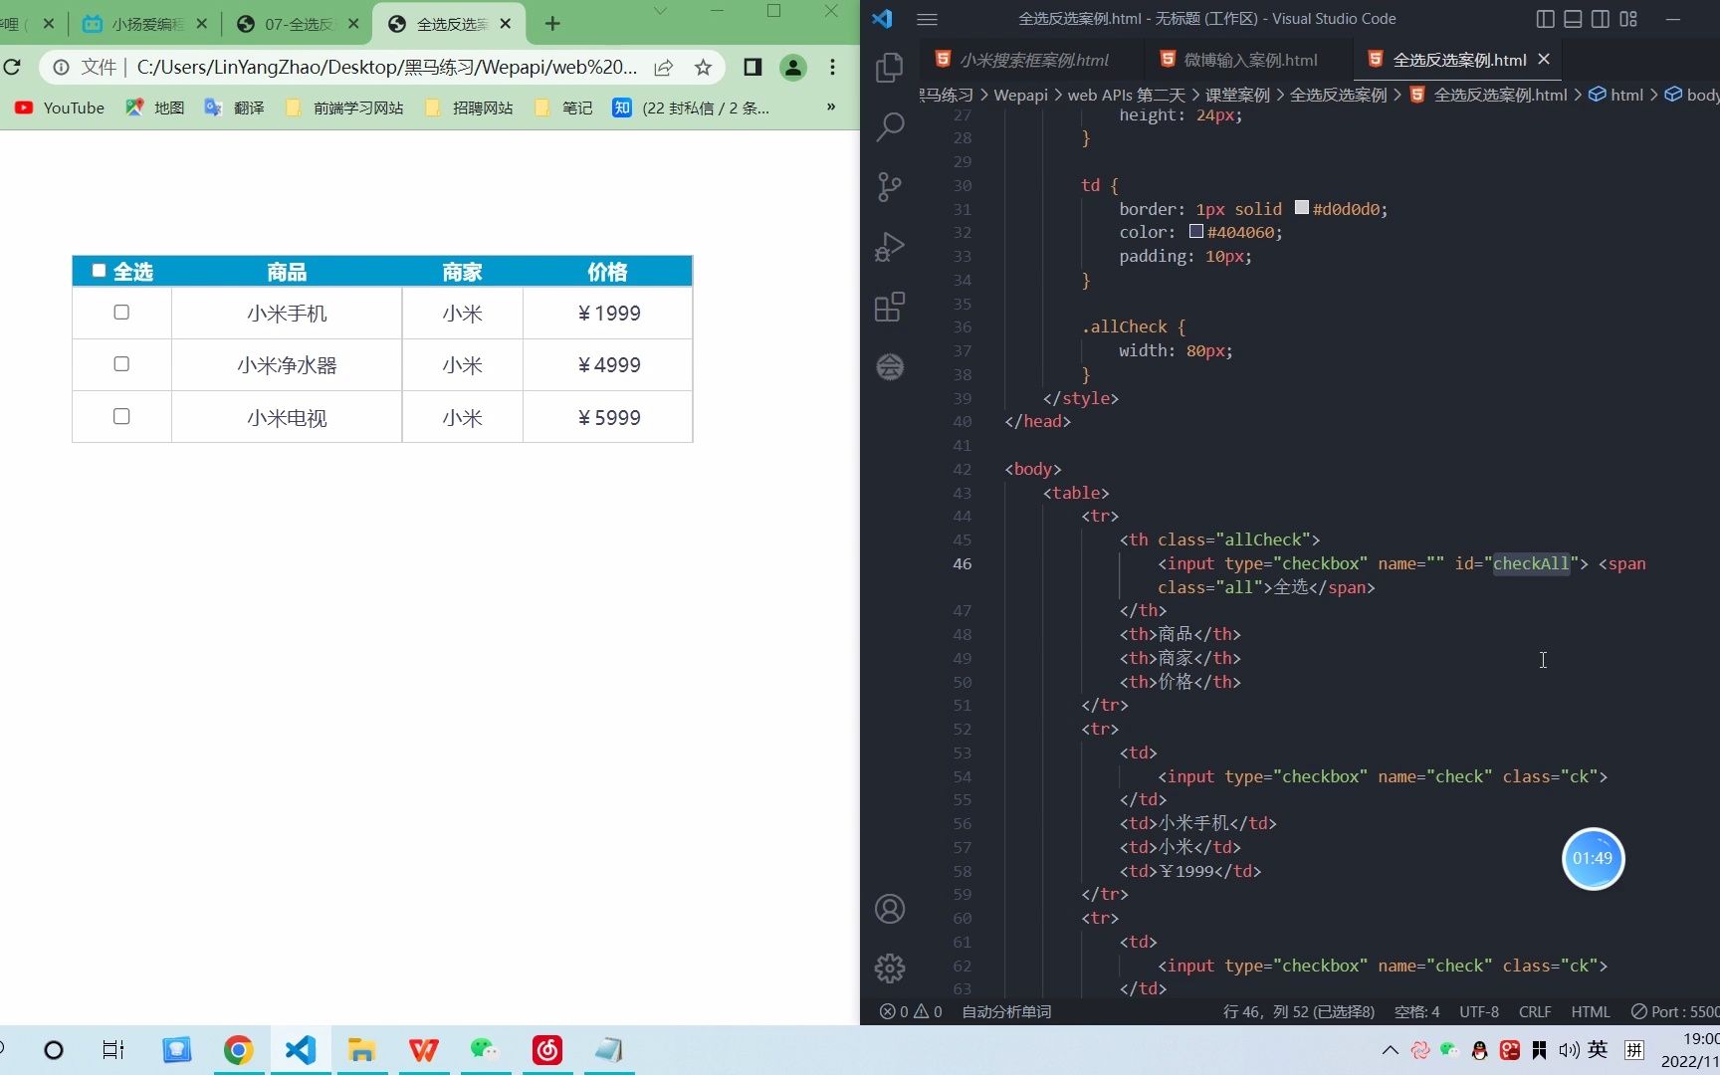Click the Chrome share page icon
Viewport: 1720px width, 1075px height.
pyautogui.click(x=663, y=67)
